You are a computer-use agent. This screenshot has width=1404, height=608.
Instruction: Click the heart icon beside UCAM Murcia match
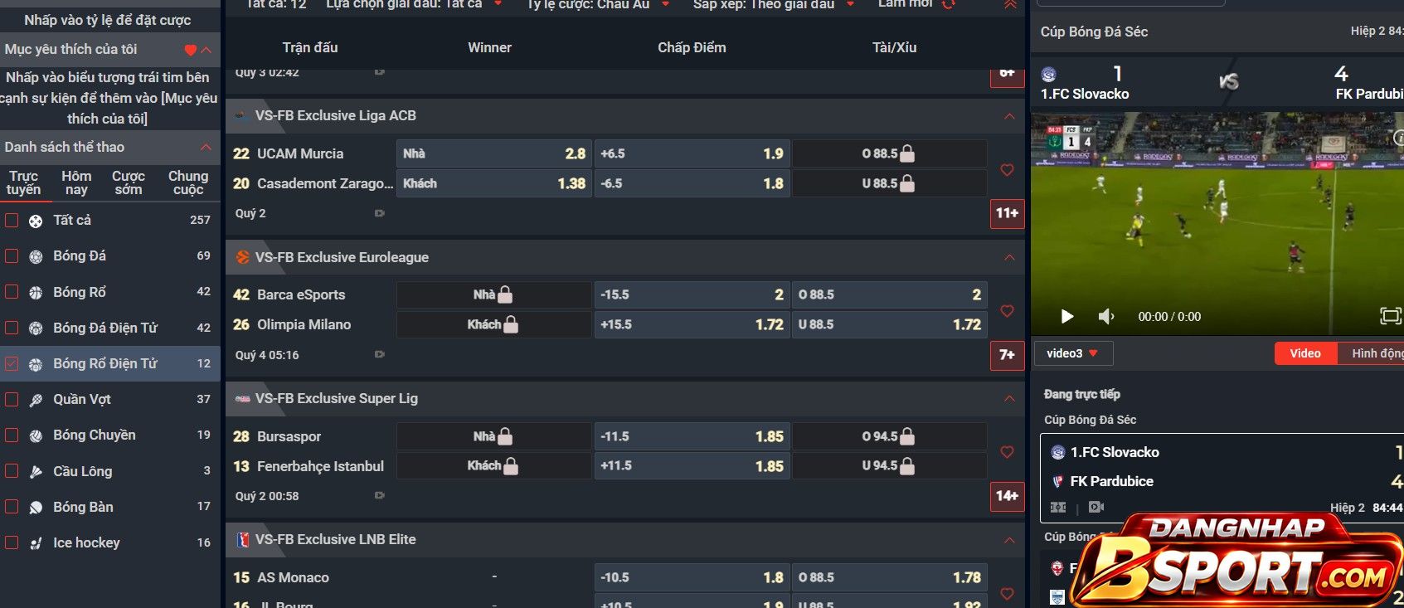pyautogui.click(x=1007, y=170)
